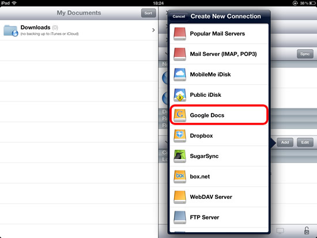Select the Public iDisk icon
317x238 pixels.
180,95
